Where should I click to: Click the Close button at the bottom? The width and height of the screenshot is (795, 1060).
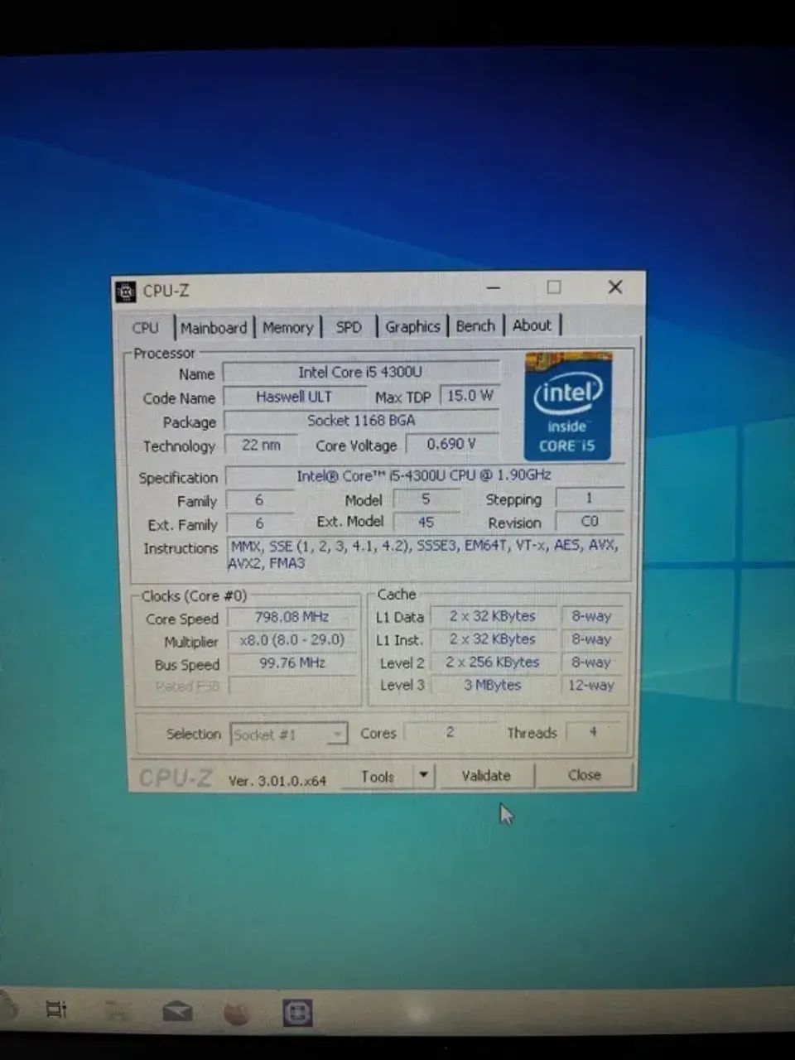click(585, 775)
